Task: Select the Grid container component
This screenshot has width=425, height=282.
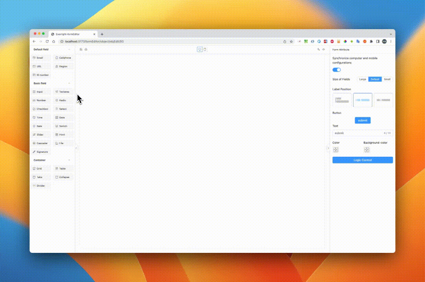Action: 41,169
